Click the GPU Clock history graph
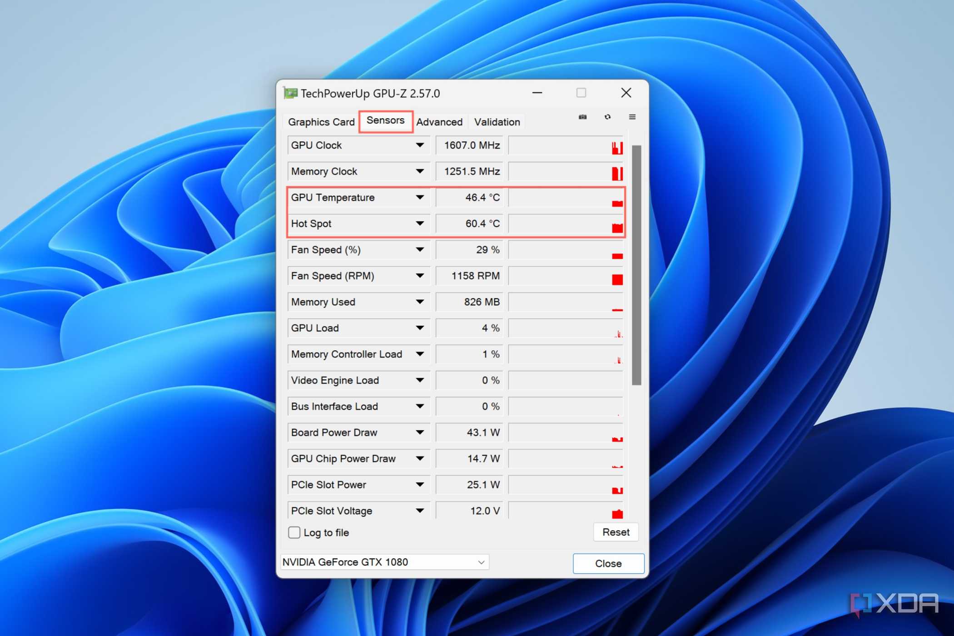954x636 pixels. point(566,145)
